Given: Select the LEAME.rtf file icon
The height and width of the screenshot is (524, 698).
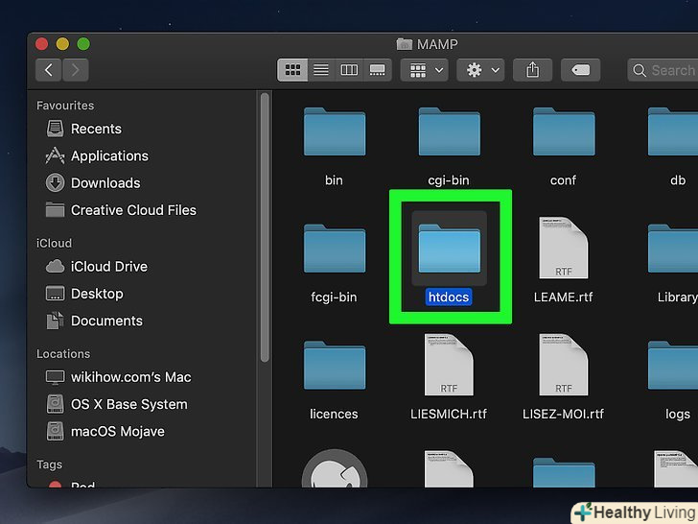Looking at the screenshot, I should [x=564, y=248].
